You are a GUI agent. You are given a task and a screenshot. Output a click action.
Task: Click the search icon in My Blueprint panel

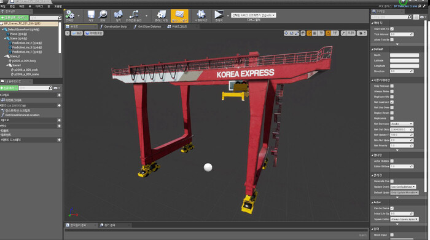tap(50, 88)
